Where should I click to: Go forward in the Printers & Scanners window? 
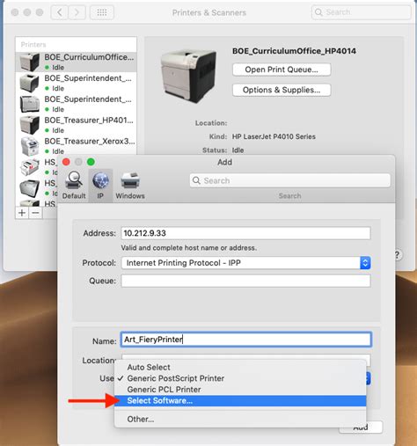tap(77, 12)
